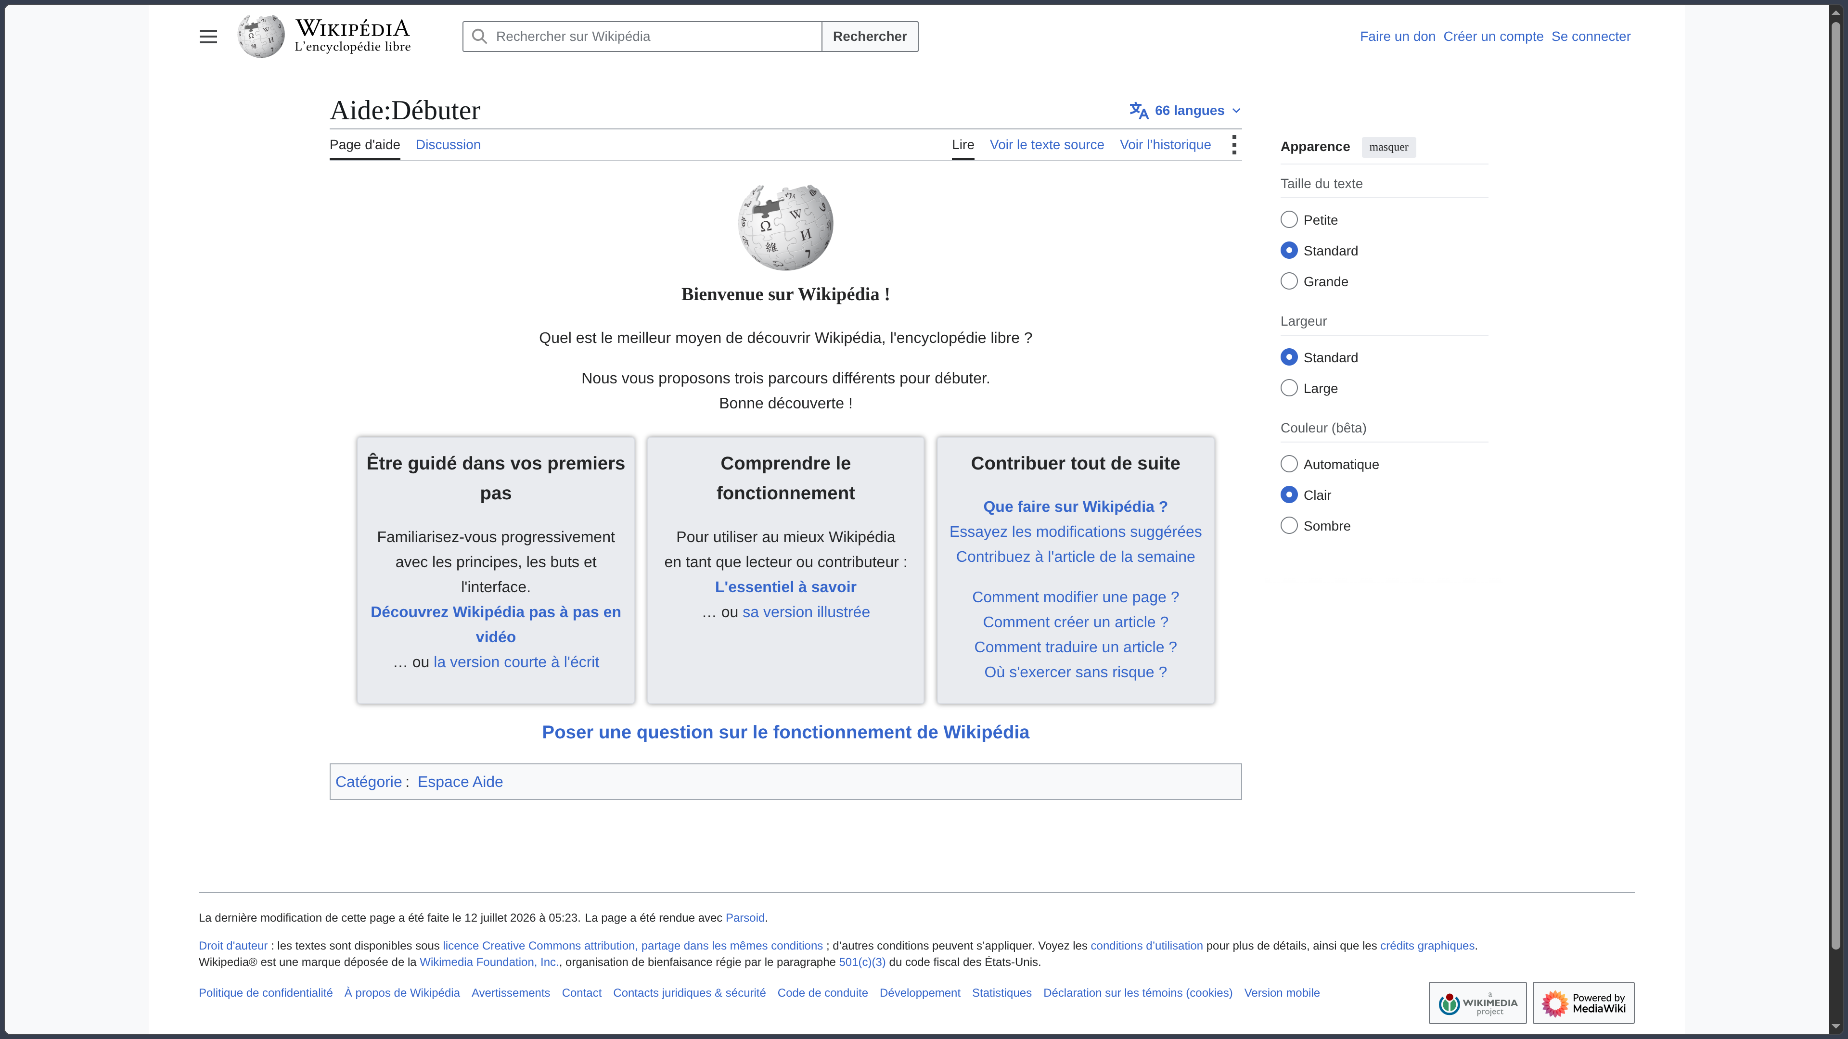Click Poser une question sur le fonctionnement link

click(785, 732)
